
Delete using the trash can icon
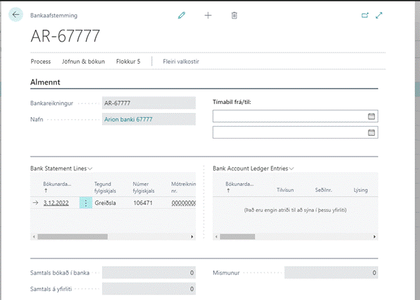pyautogui.click(x=234, y=15)
